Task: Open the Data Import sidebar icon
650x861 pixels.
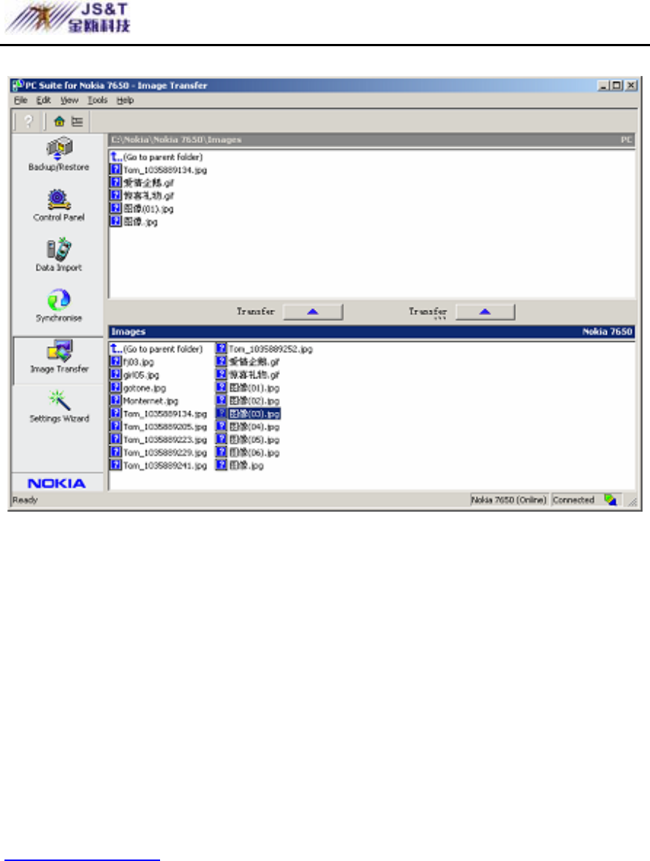Action: [x=59, y=255]
